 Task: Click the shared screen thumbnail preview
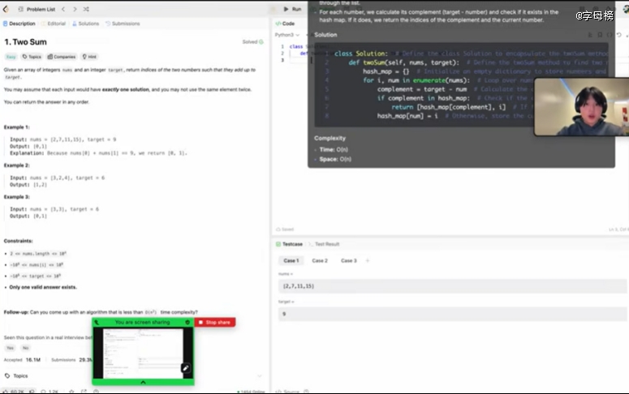point(143,353)
